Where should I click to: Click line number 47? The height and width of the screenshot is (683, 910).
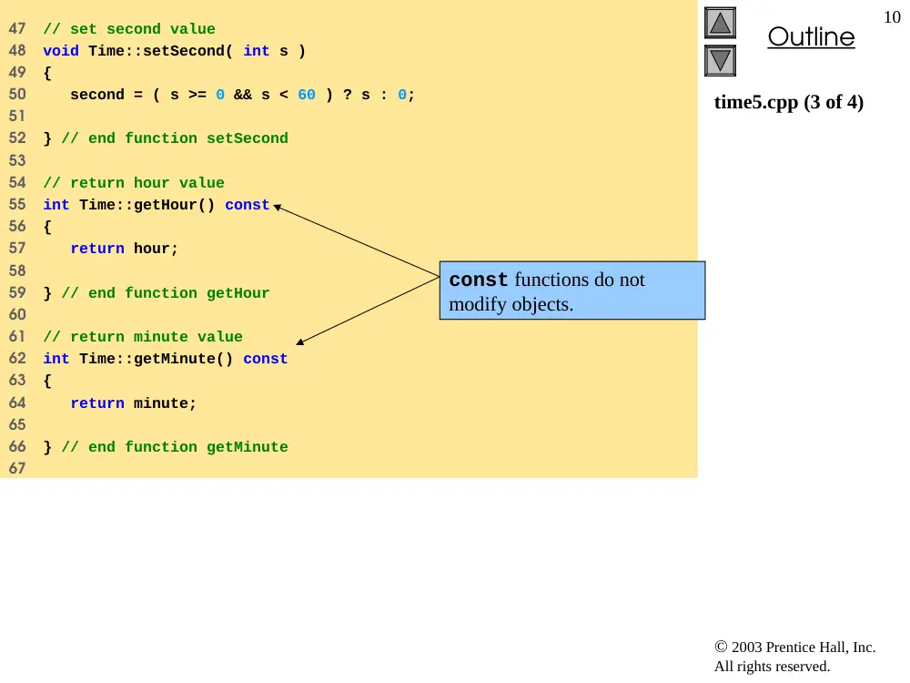click(x=17, y=29)
